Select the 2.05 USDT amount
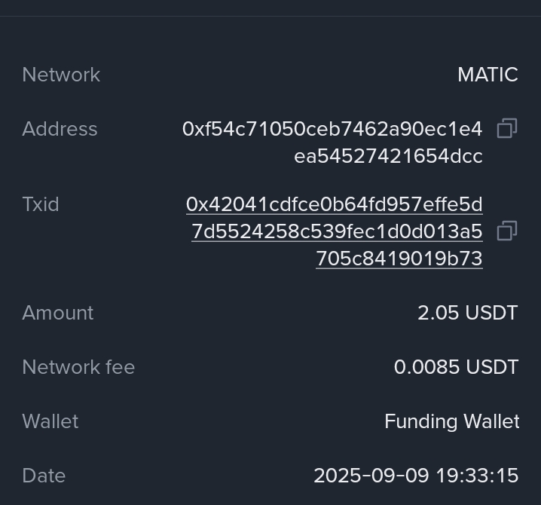The width and height of the screenshot is (541, 505). pyautogui.click(x=467, y=313)
